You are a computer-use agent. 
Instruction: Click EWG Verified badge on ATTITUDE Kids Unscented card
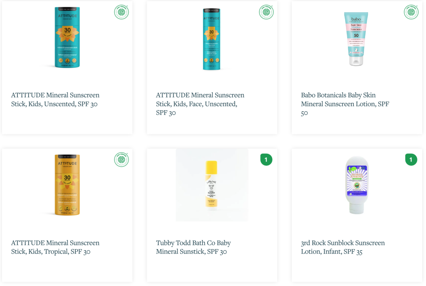[x=121, y=12]
